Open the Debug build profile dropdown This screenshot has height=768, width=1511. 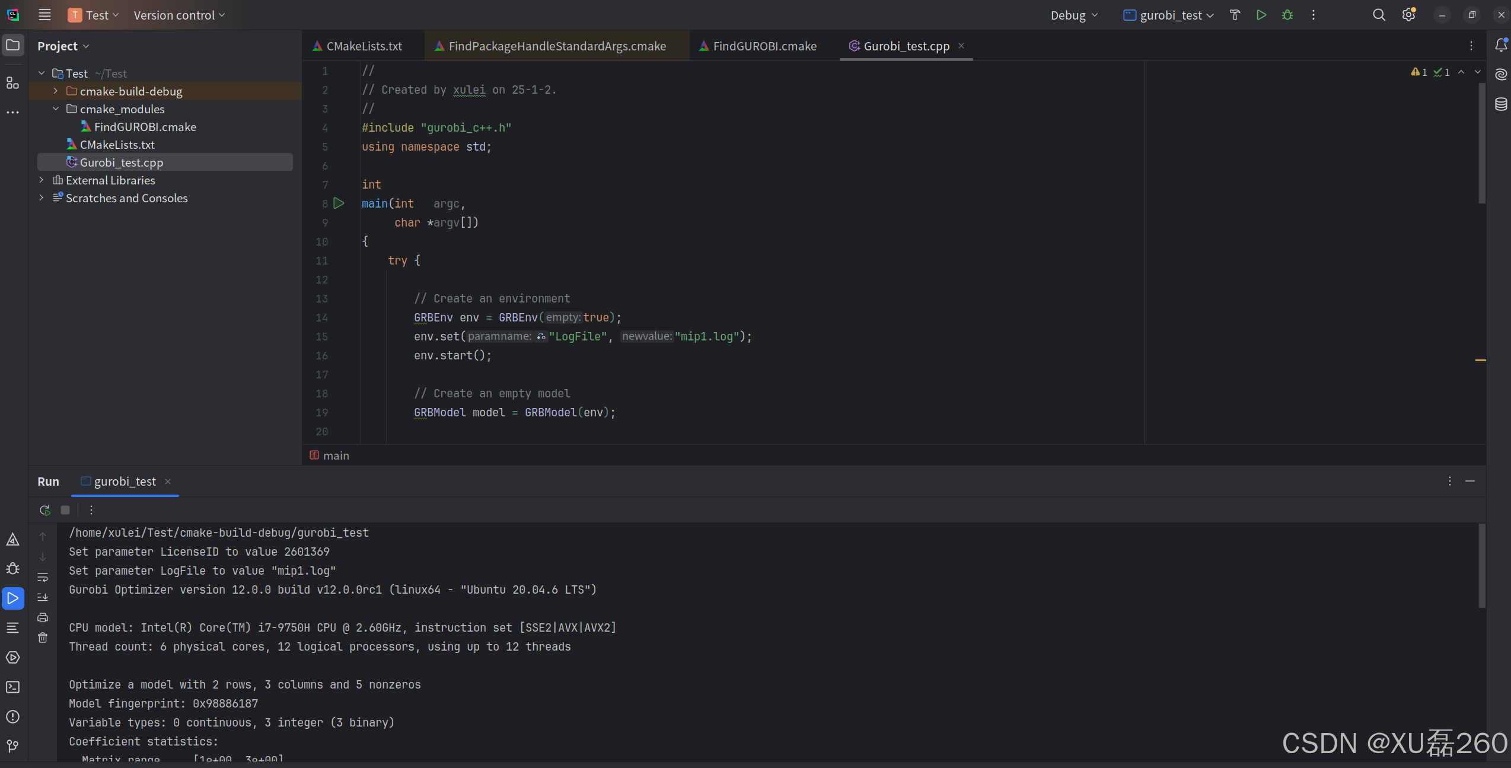pos(1074,15)
